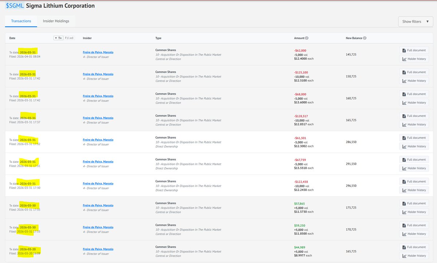Click the $12.4000 each price
Screen dimensions: 437x263
click(304, 59)
